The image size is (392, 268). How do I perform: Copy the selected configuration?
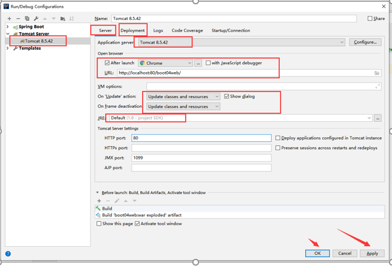(27, 18)
